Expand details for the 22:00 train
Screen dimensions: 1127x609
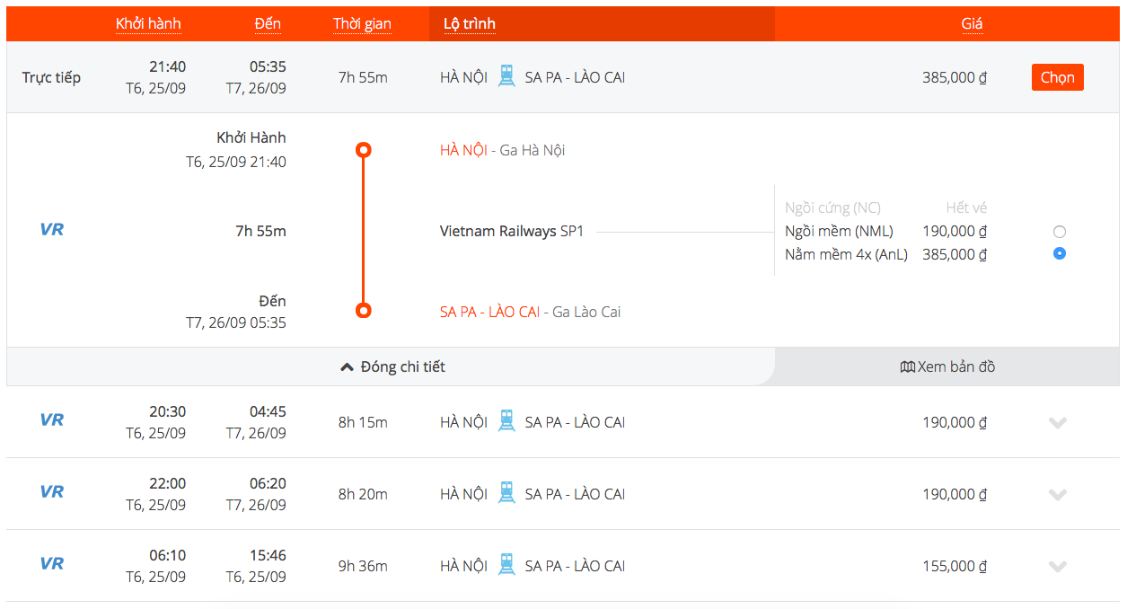coord(1058,494)
